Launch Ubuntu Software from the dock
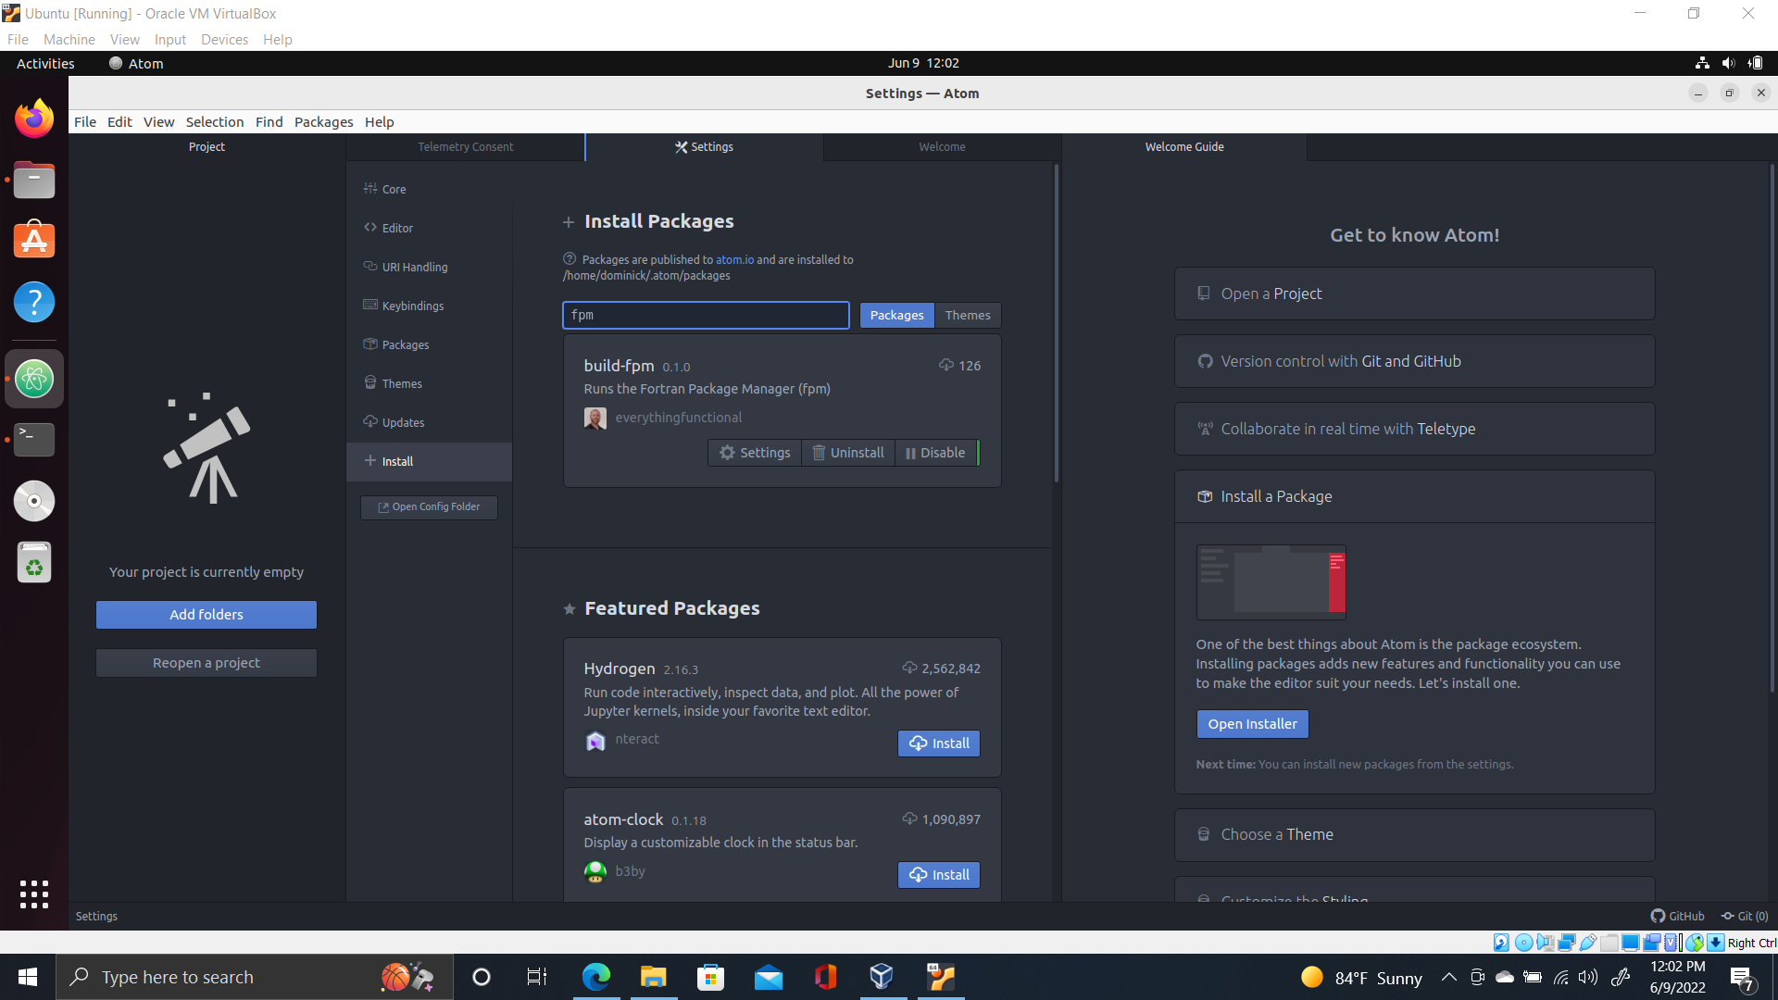Image resolution: width=1778 pixels, height=1000 pixels. click(x=34, y=240)
